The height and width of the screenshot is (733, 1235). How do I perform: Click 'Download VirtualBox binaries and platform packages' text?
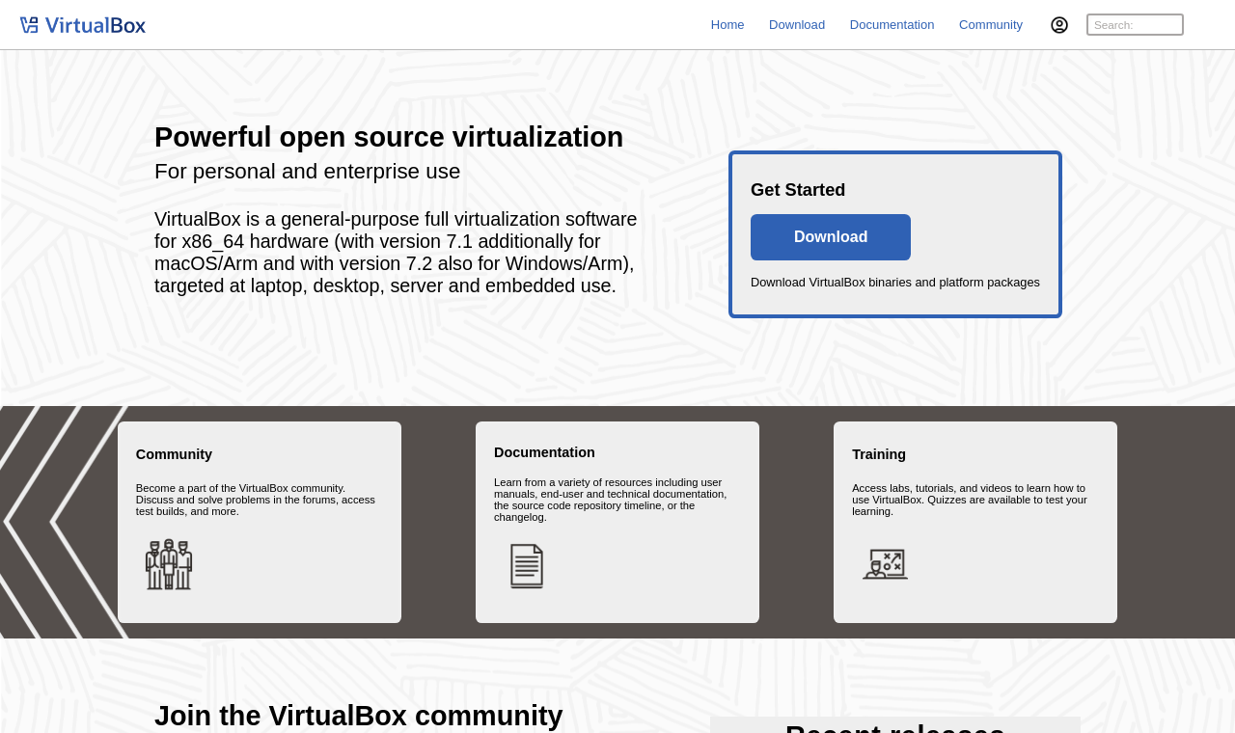tap(895, 283)
